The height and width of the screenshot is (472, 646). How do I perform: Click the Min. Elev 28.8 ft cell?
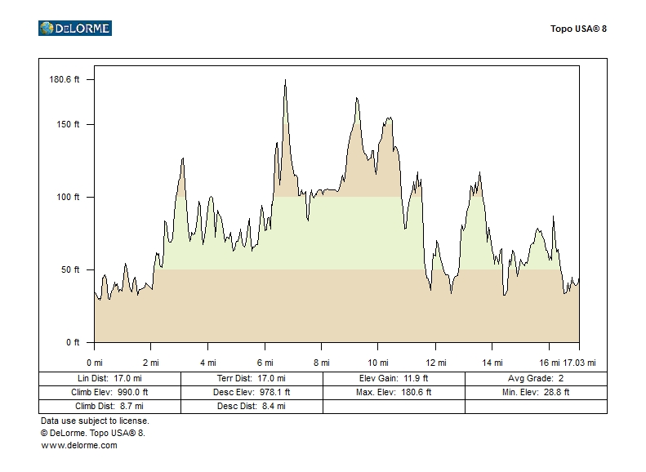pyautogui.click(x=536, y=392)
